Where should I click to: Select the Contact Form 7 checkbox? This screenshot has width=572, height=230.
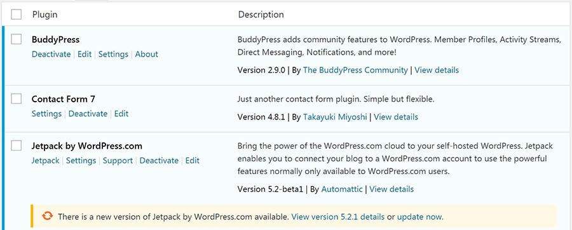pos(16,98)
